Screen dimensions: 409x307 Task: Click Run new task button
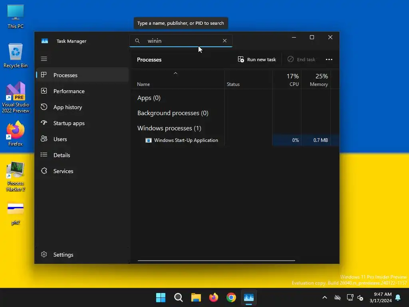257,60
